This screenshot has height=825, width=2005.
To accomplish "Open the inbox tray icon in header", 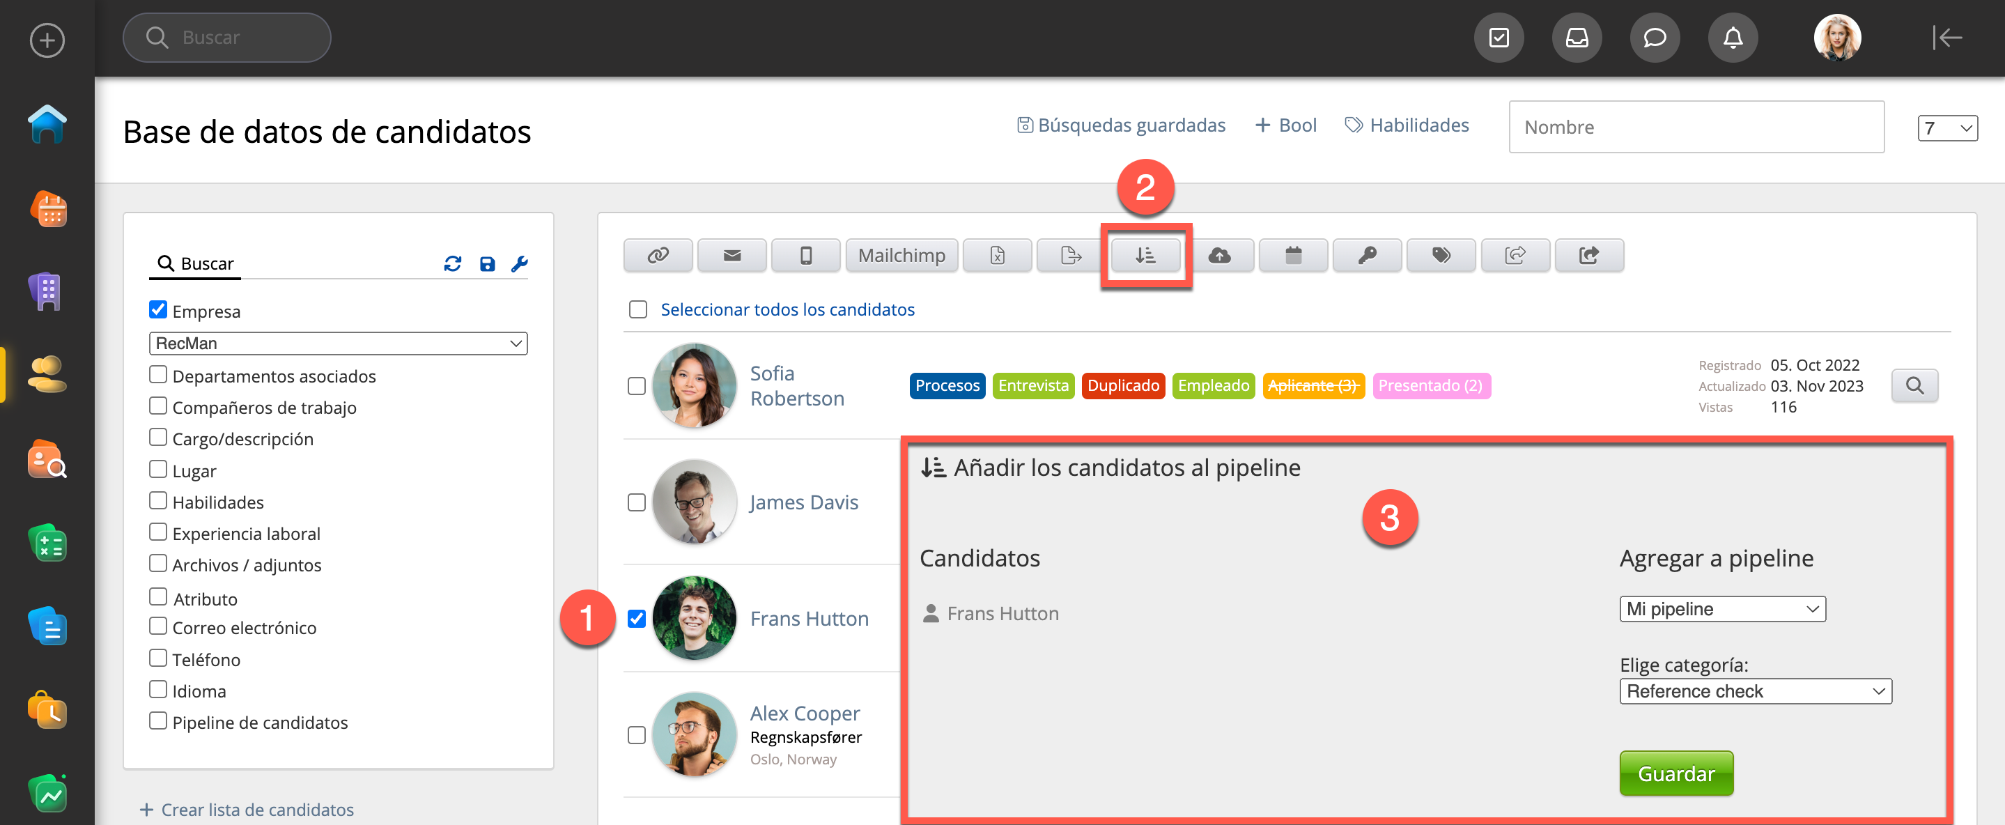I will click(x=1577, y=38).
